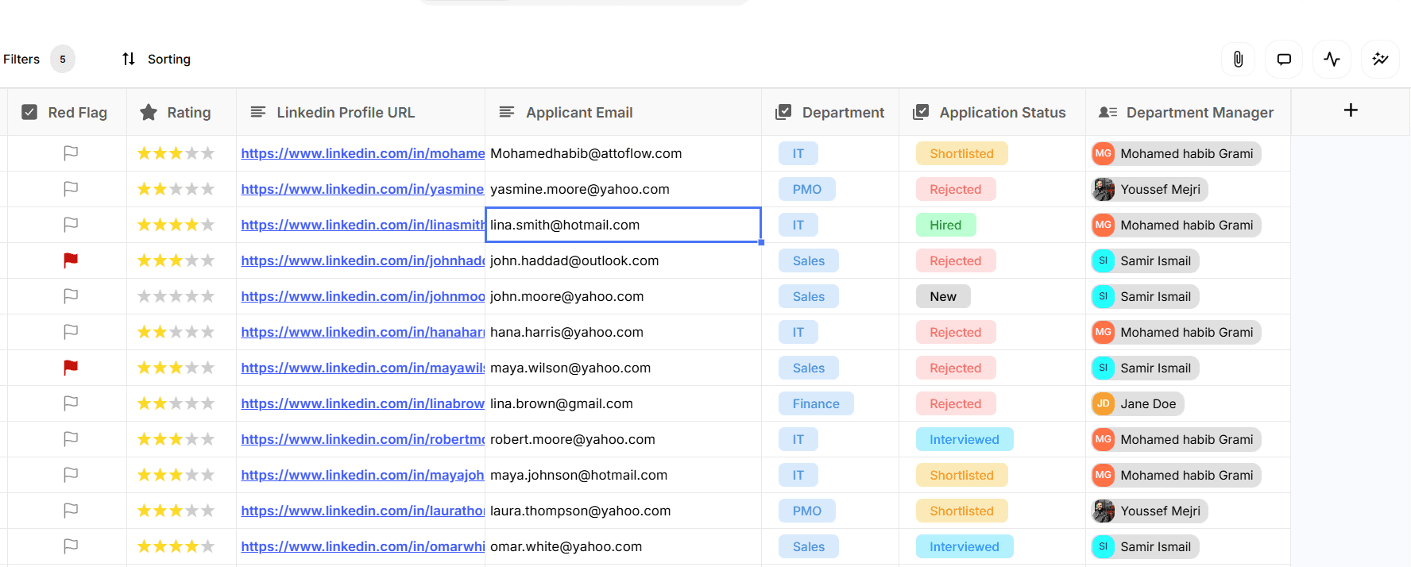The width and height of the screenshot is (1411, 567).
Task: Open the linkedin.com/in/yasmine profile link
Action: pyautogui.click(x=362, y=189)
